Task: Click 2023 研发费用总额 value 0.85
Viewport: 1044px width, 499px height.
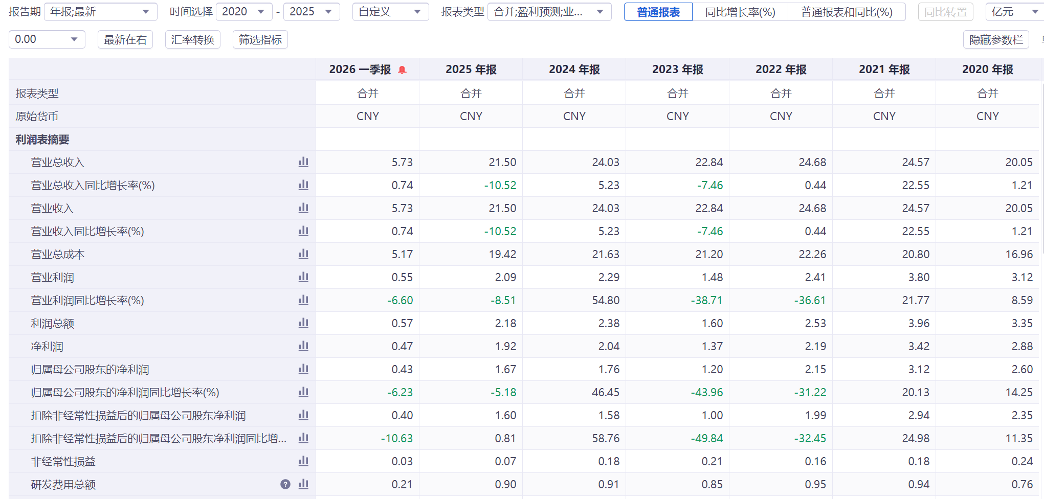Action: (712, 484)
